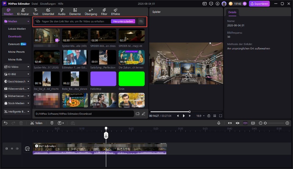
Task: Open the Einstellungen menu
Action: (x=48, y=4)
